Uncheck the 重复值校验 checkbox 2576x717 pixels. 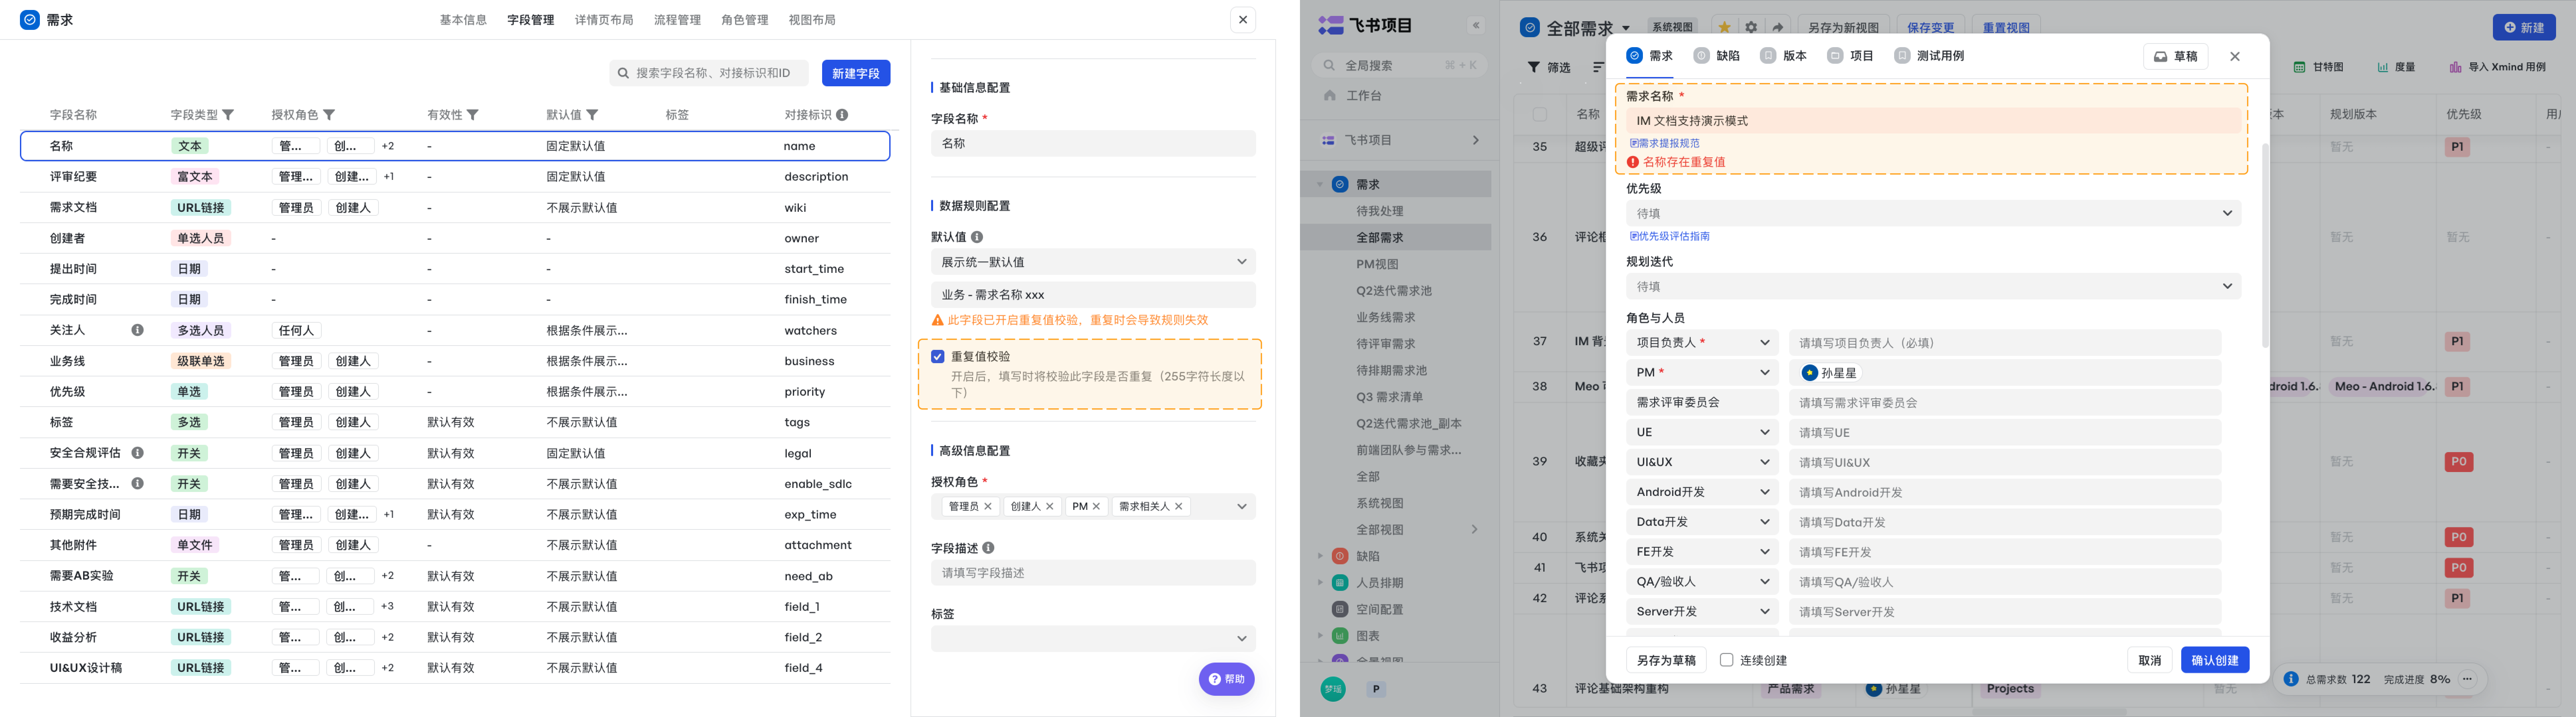938,357
